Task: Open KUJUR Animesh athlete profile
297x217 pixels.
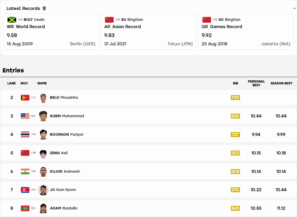Action: coord(65,171)
